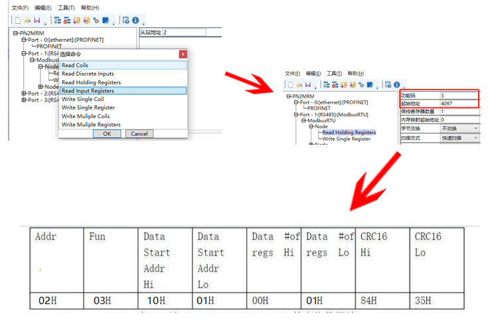
Task: Click the blue info icon in the right window toolbar
Action: coord(396,85)
